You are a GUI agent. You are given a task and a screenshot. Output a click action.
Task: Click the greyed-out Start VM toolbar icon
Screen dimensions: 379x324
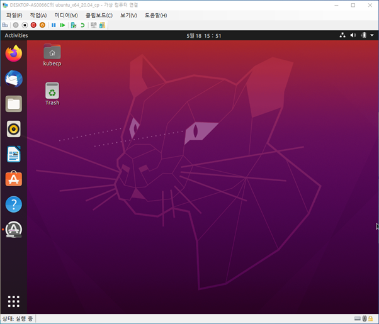click(x=16, y=25)
